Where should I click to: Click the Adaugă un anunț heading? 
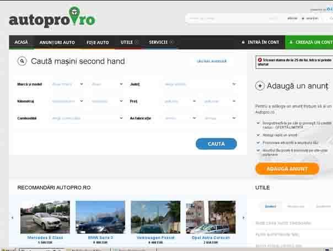coord(298,86)
